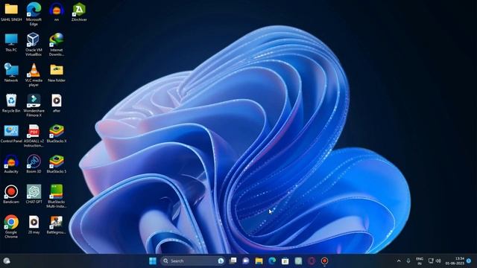
Task: Expand the hidden system tray icons
Action: pos(399,261)
